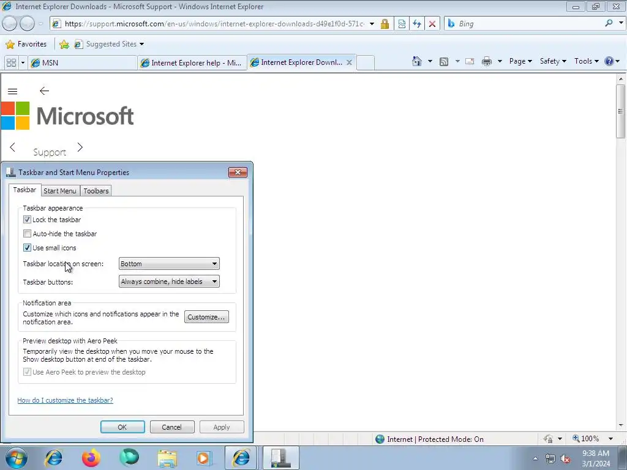
Task: Uncheck Use small icons
Action: pyautogui.click(x=27, y=247)
